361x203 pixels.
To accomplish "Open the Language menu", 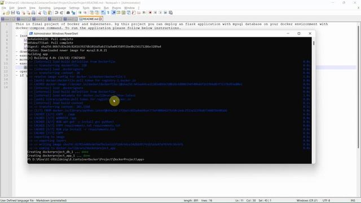I will click(60, 8).
